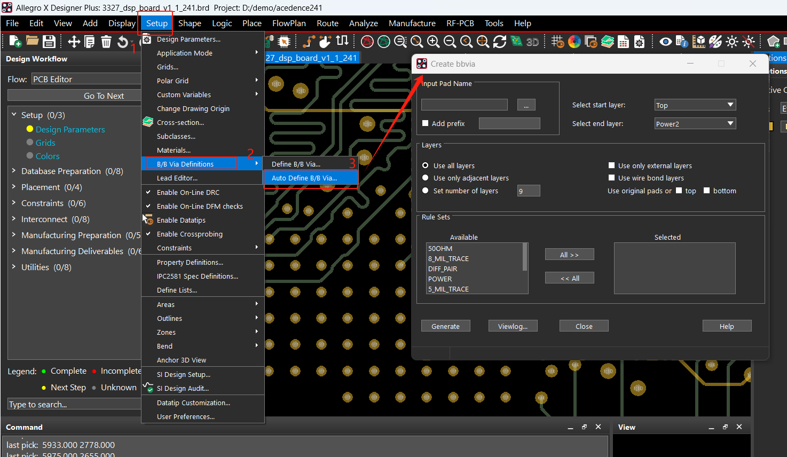This screenshot has width=787, height=457.
Task: Click the Input Pad Name text field
Action: [465, 105]
